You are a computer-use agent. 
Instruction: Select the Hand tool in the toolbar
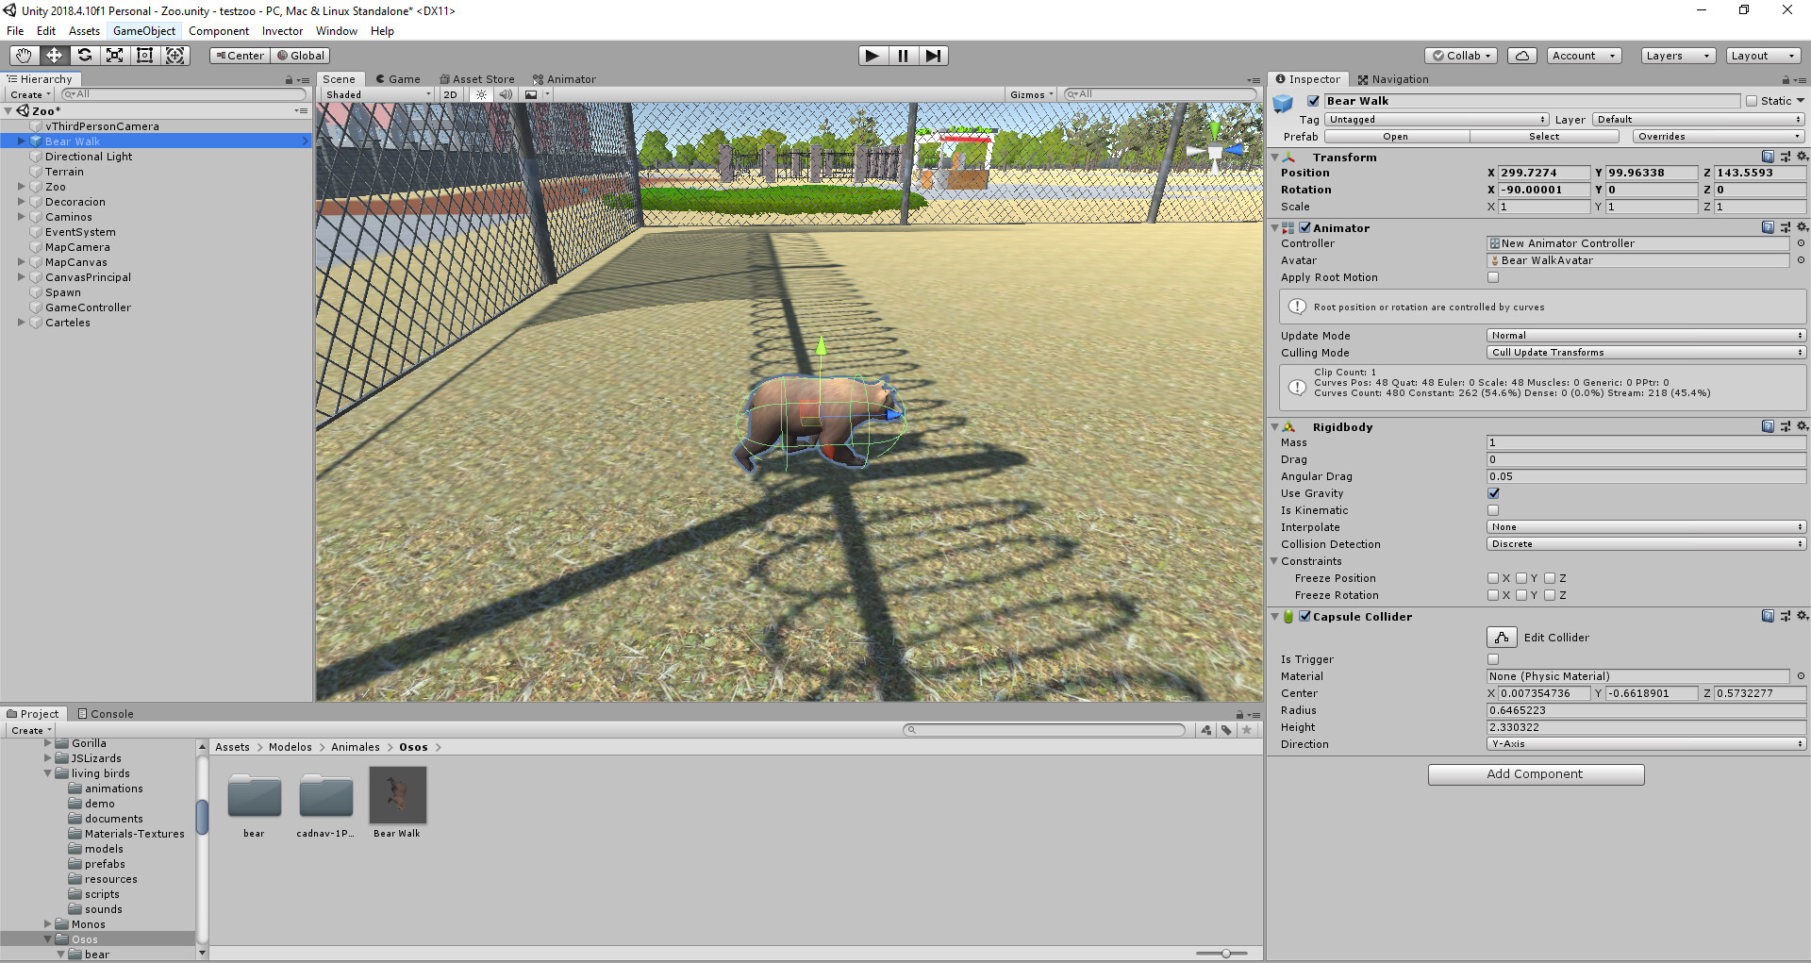tap(24, 56)
